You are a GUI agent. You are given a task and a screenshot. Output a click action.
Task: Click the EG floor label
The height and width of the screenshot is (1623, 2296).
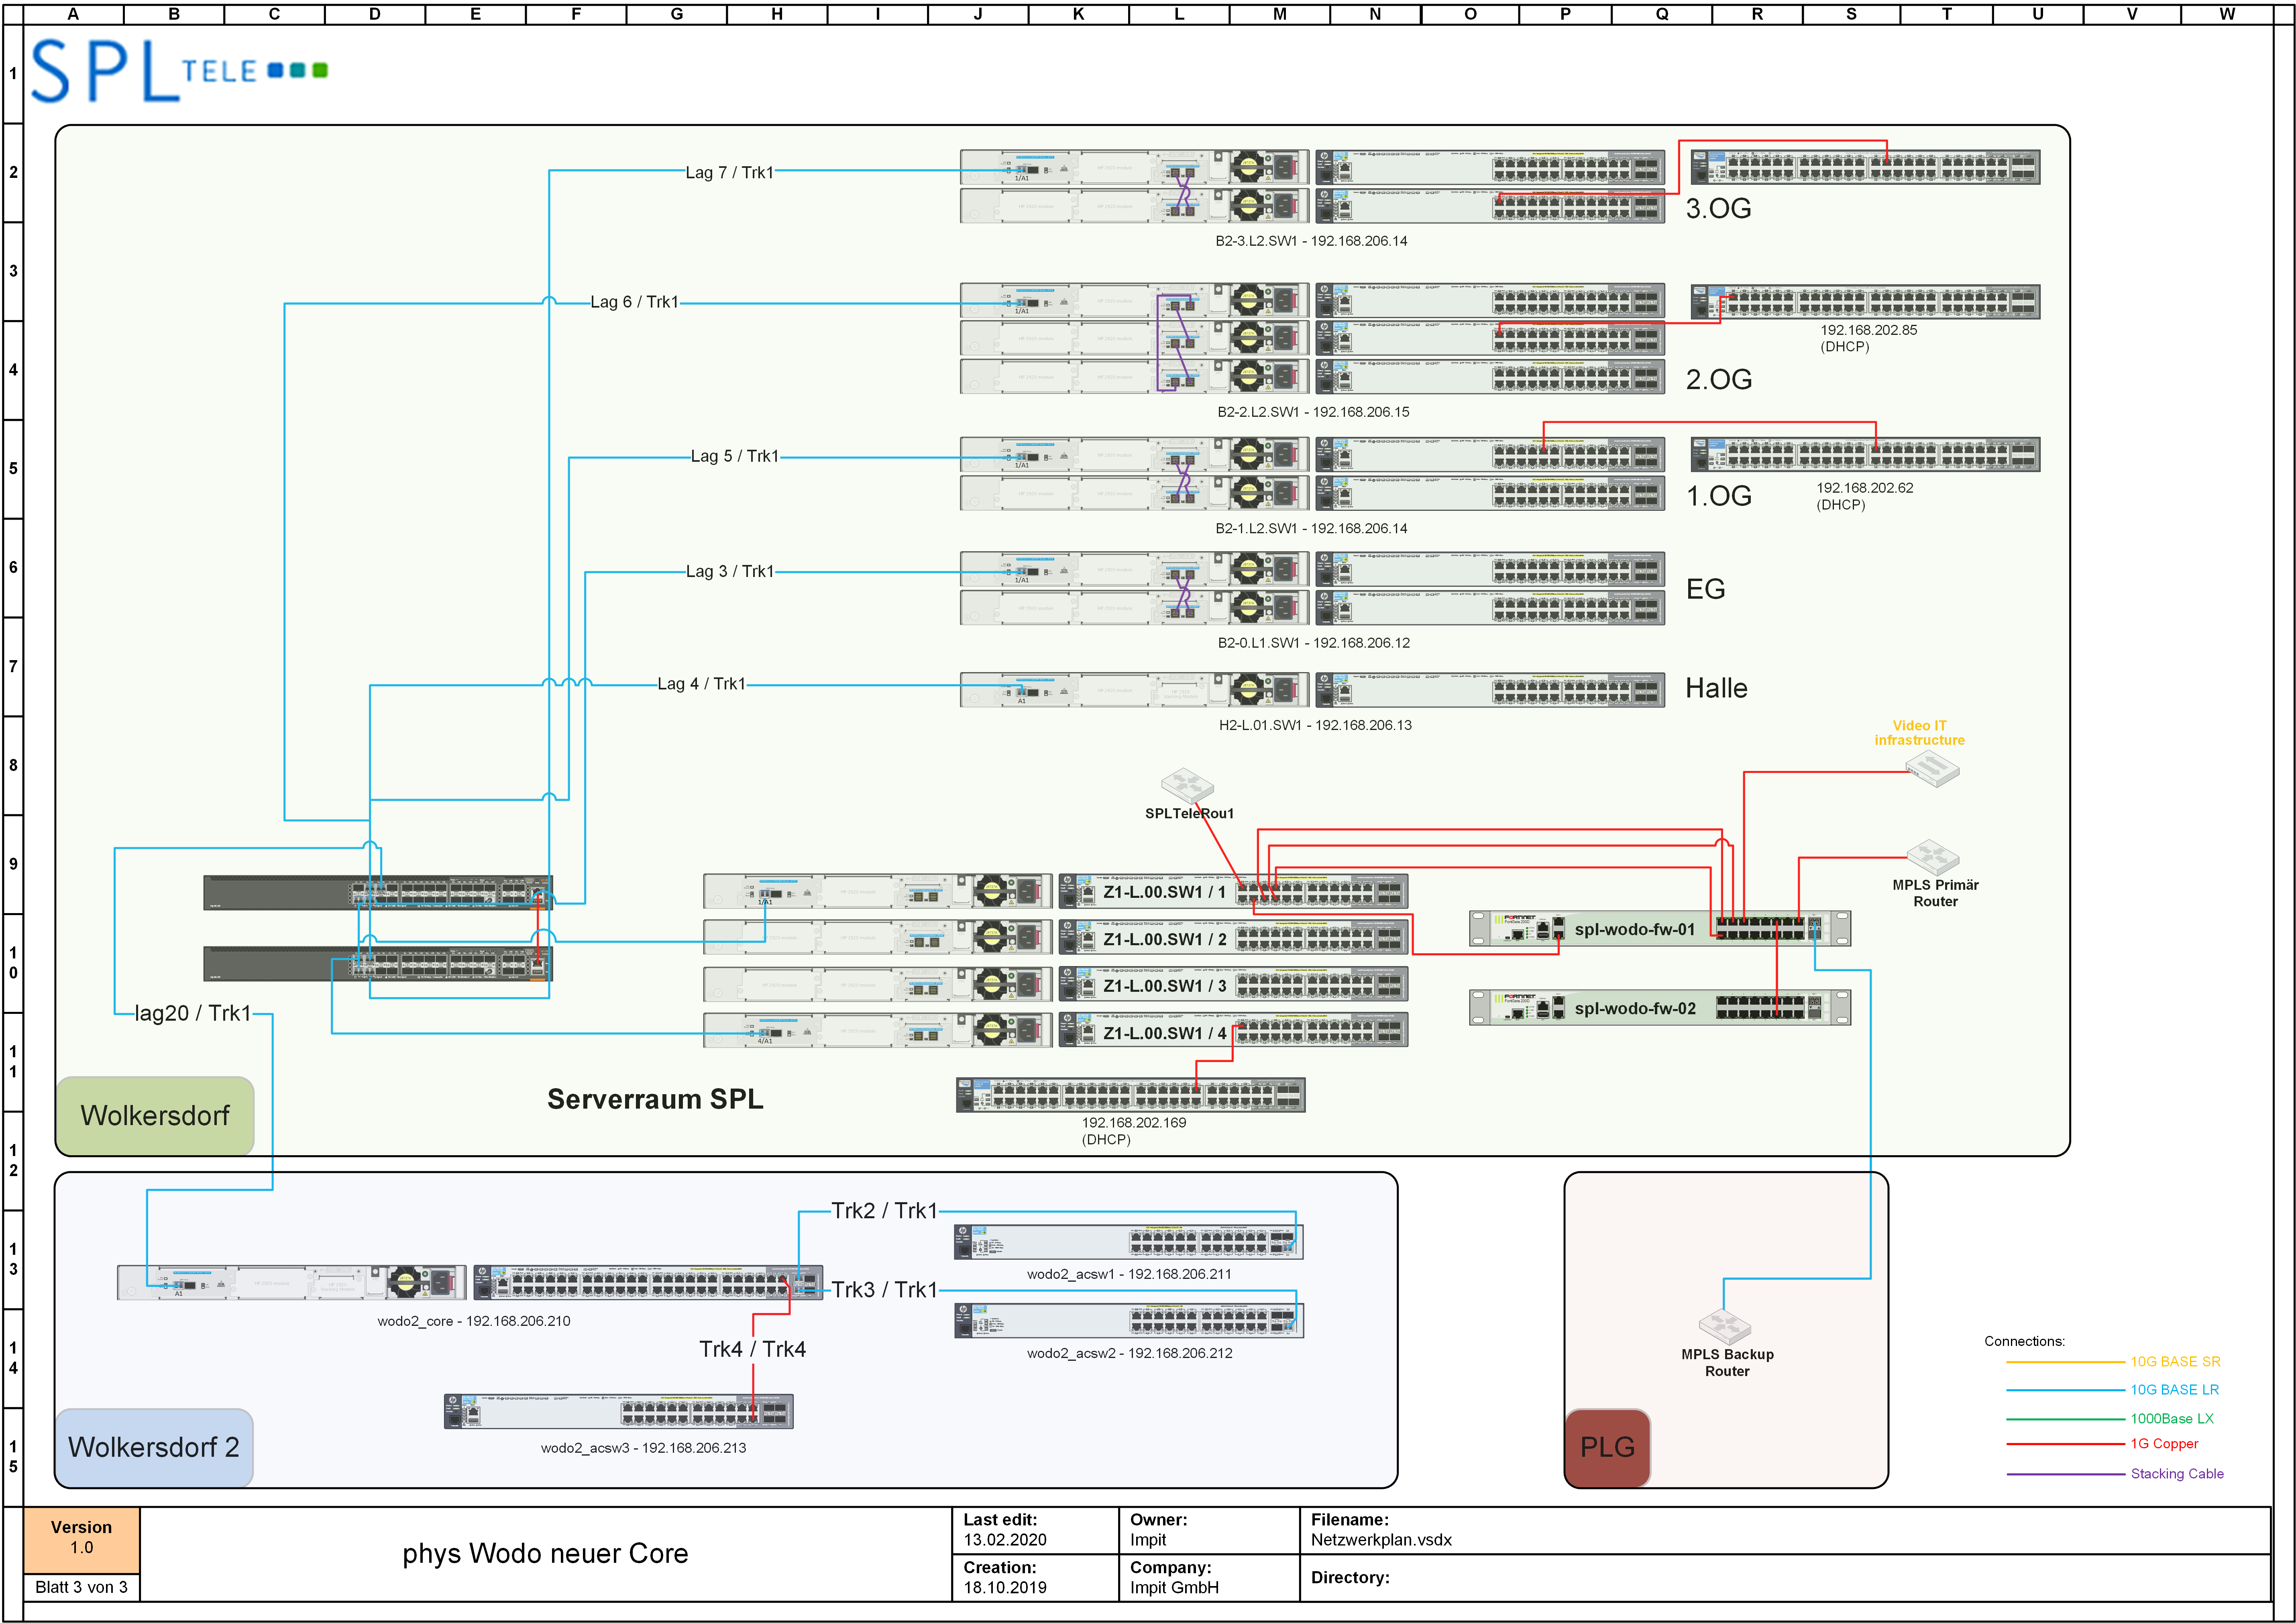(x=1706, y=589)
